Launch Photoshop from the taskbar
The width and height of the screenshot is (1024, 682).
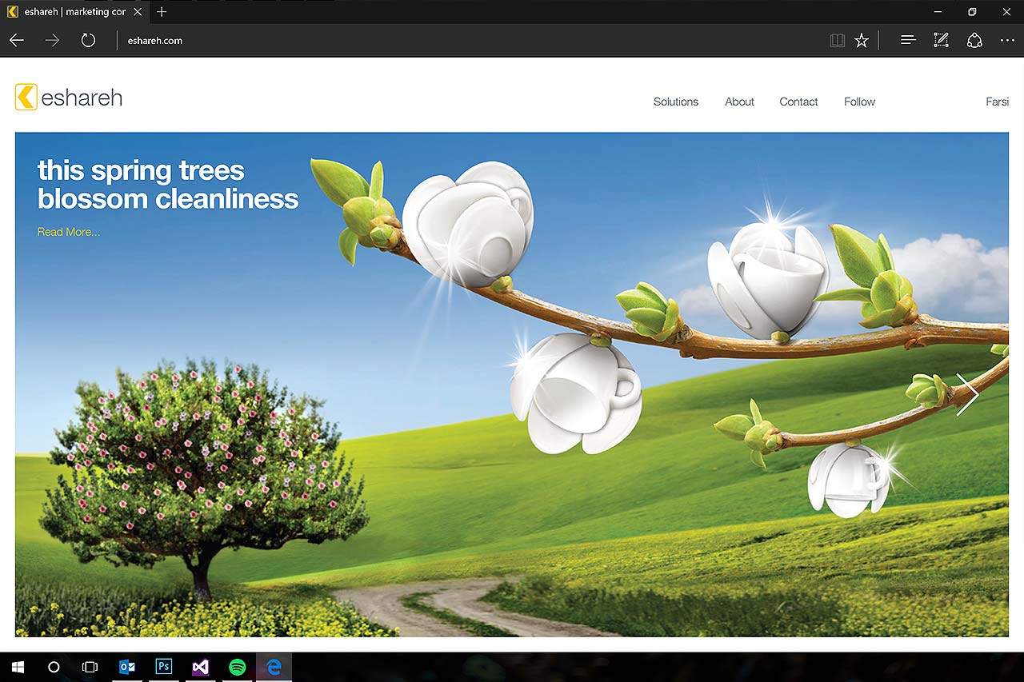point(164,667)
